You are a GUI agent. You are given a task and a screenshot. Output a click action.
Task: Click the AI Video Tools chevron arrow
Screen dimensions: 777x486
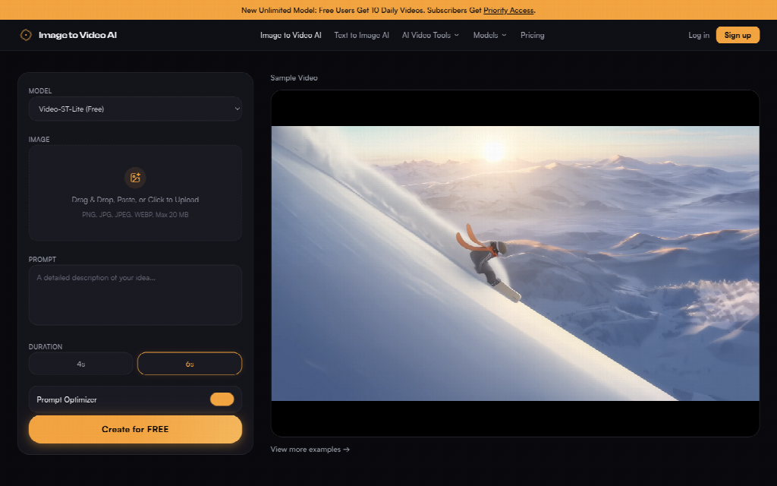[x=457, y=35]
